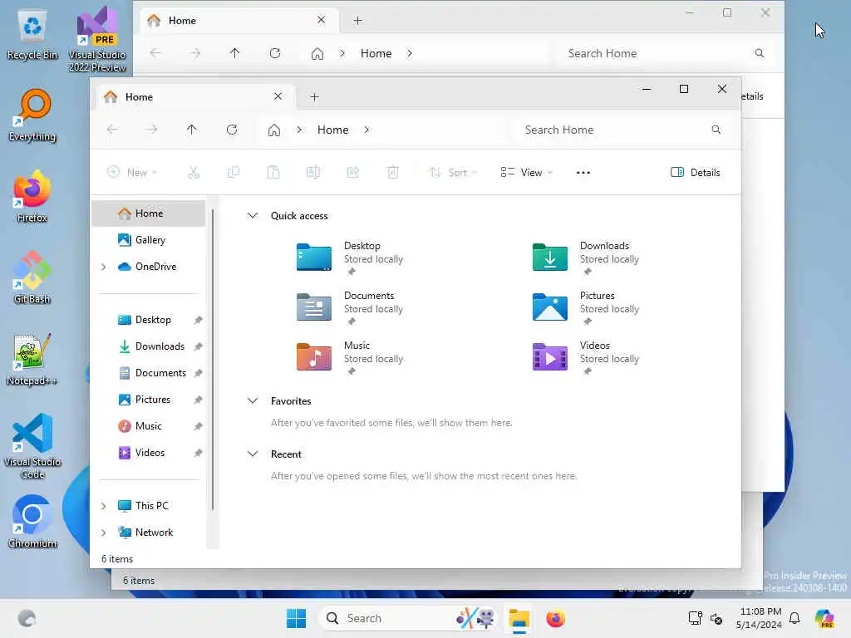Refresh the front Home window

pos(232,130)
